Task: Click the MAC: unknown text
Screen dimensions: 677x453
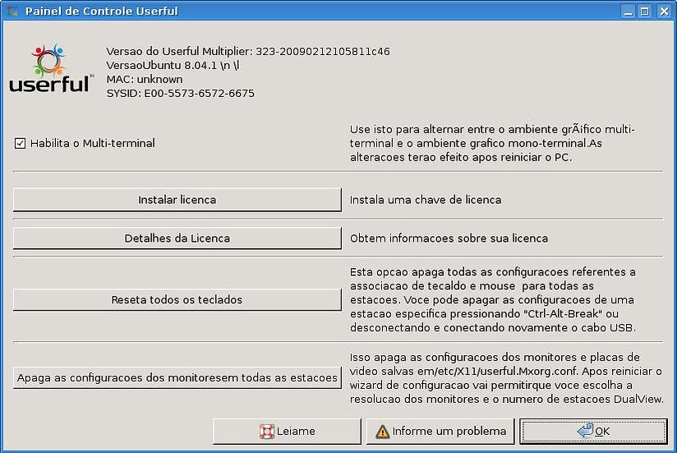Action: coord(145,80)
